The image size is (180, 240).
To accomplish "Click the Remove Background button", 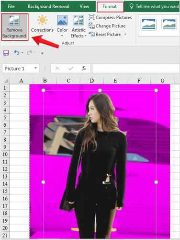I will (x=15, y=27).
